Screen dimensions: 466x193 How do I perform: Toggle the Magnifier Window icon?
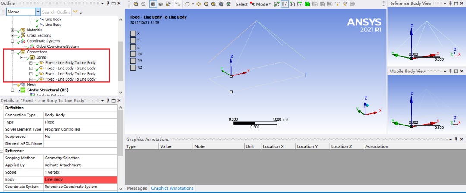point(229,4)
